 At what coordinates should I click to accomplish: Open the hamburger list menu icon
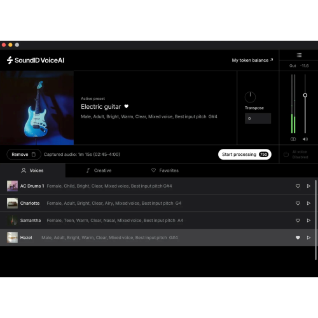point(299,55)
